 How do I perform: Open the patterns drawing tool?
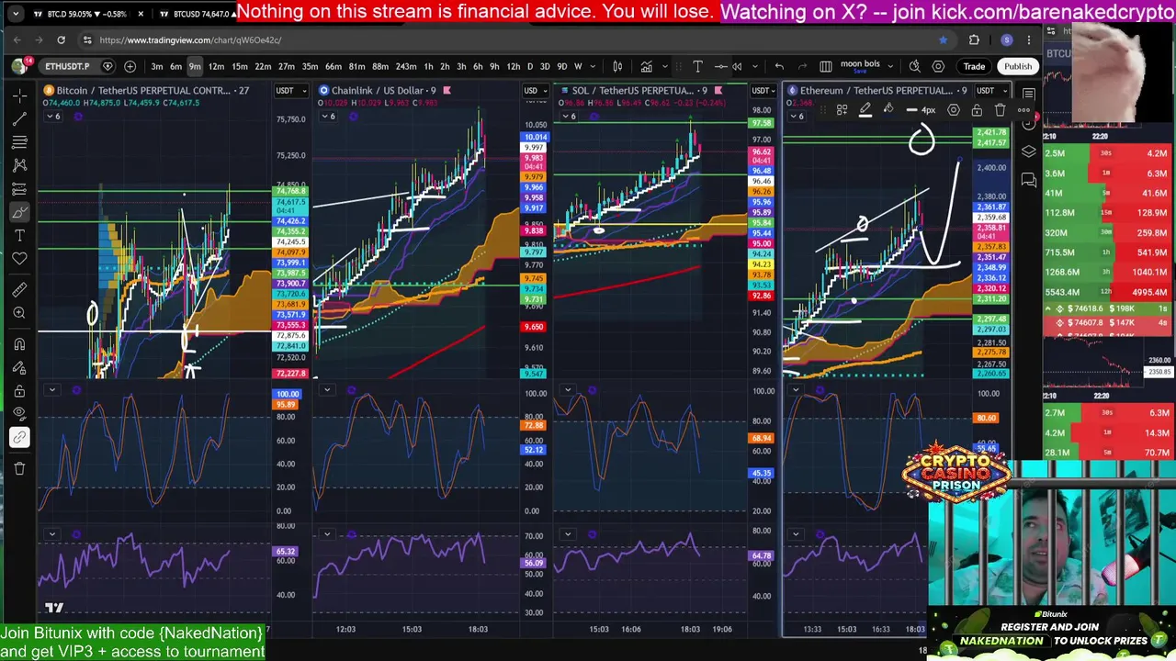[x=19, y=165]
